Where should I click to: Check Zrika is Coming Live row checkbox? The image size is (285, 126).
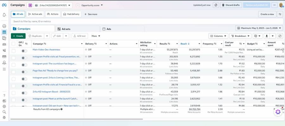13,79
